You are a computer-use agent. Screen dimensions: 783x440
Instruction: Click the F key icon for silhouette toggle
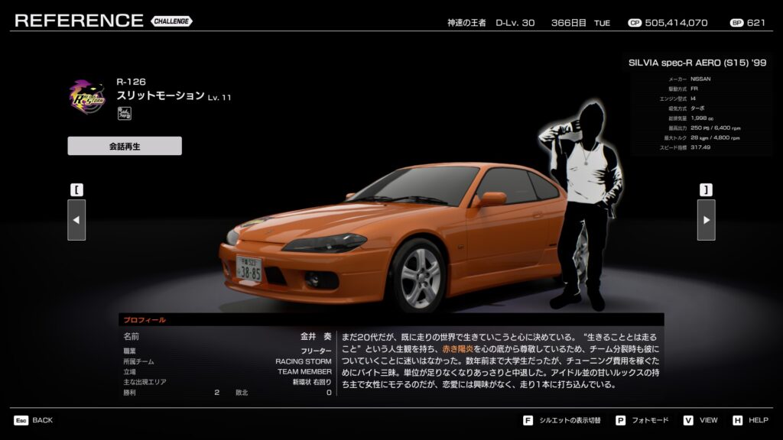point(528,420)
